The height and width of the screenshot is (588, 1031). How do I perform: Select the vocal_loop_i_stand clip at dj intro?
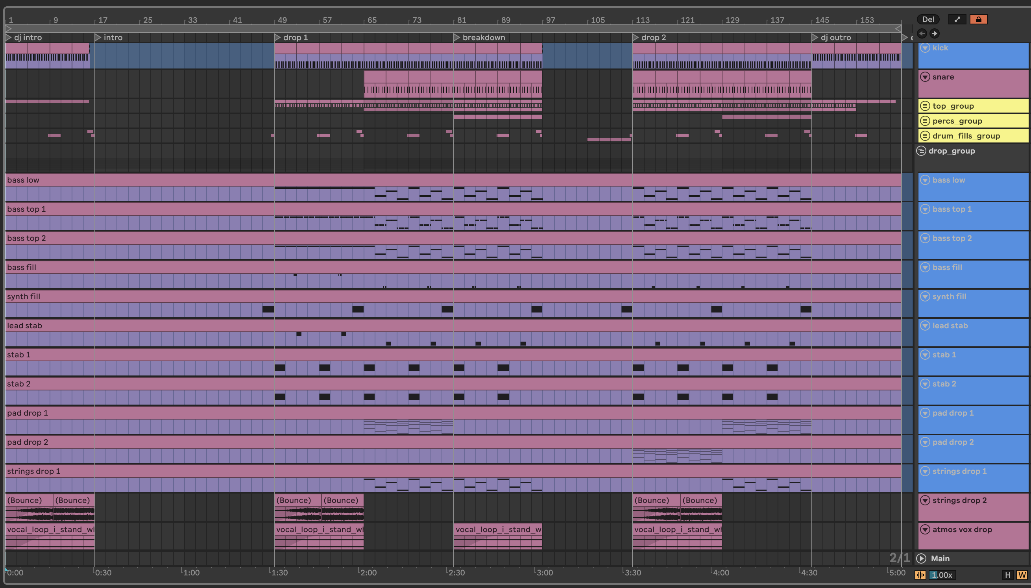(50, 536)
